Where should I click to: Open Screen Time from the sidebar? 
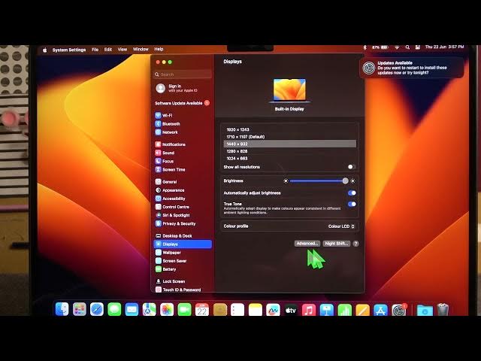click(x=158, y=169)
